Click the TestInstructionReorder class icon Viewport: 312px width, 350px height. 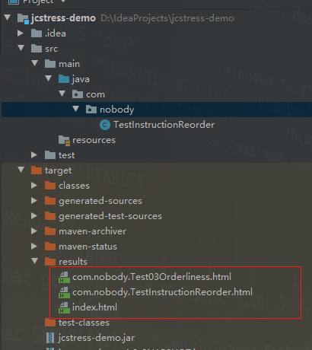[x=105, y=125]
